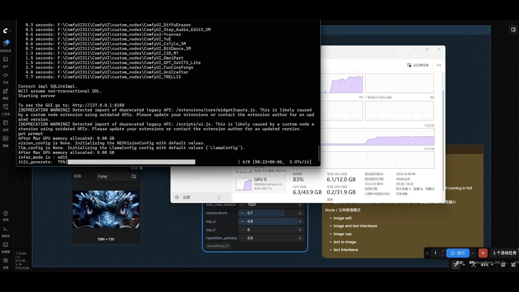Adjust the temperature slider value 0.7
This screenshot has width=519, height=292.
(x=271, y=213)
